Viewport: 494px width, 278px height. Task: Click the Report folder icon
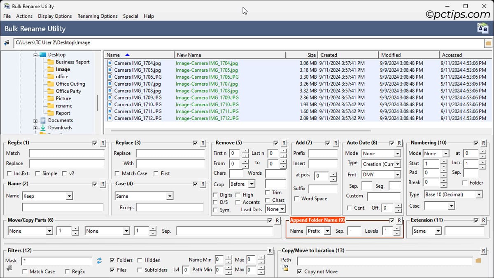[51, 113]
